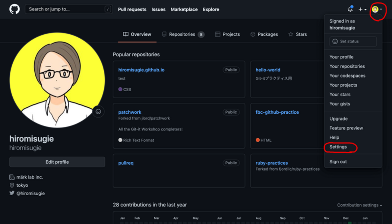Click the Edit profile button

[57, 162]
